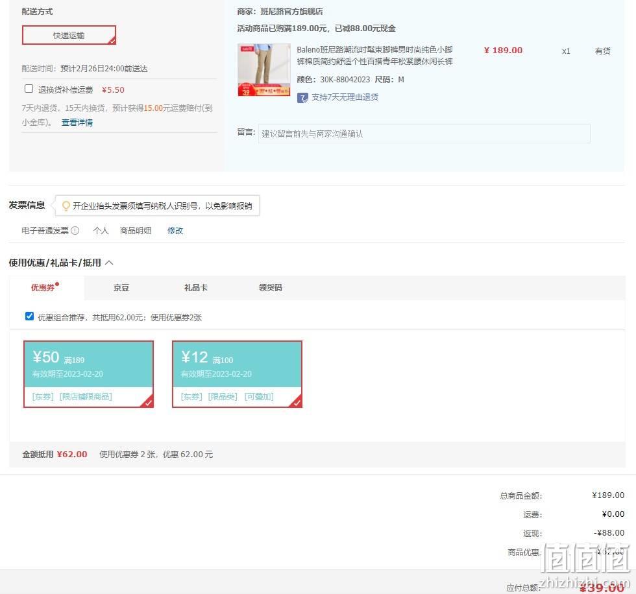Click the 金额抵用 ¥62.00 amount
This screenshot has width=636, height=594.
click(72, 454)
